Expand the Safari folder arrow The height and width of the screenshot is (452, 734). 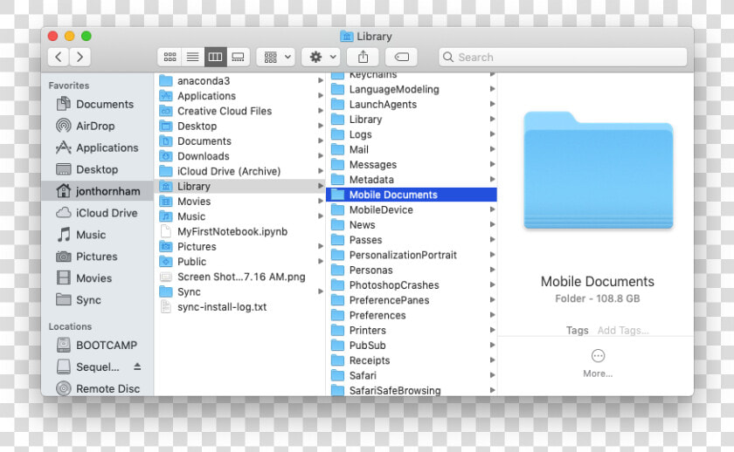point(493,375)
